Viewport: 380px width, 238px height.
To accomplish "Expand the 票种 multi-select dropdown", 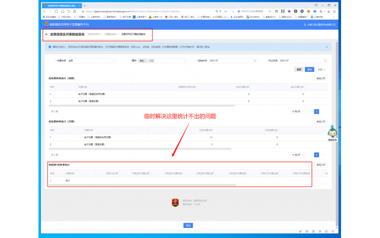I will [161, 60].
